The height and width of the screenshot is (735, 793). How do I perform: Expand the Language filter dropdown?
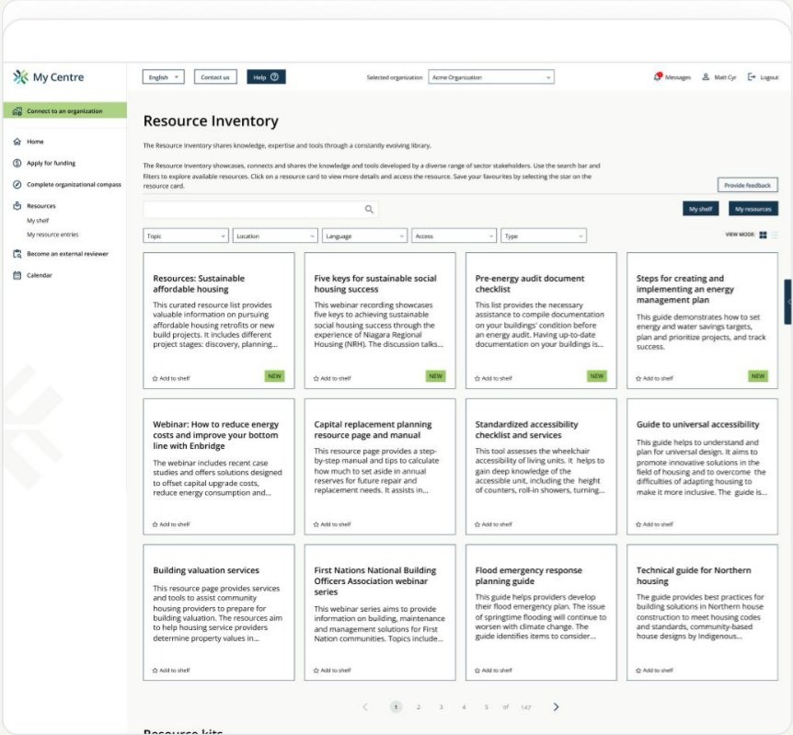point(364,235)
